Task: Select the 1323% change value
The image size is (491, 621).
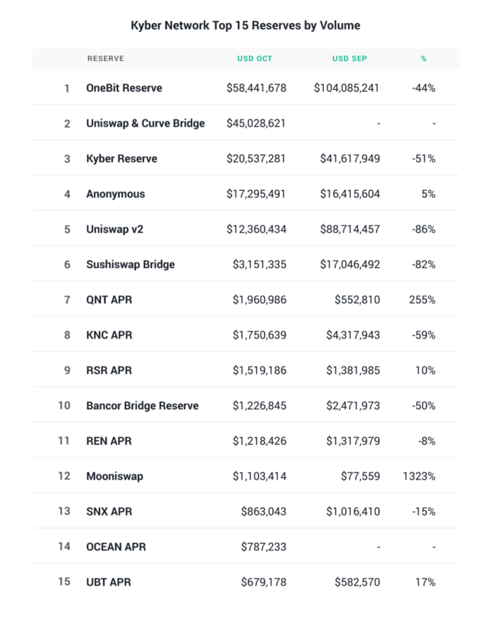Action: (419, 476)
